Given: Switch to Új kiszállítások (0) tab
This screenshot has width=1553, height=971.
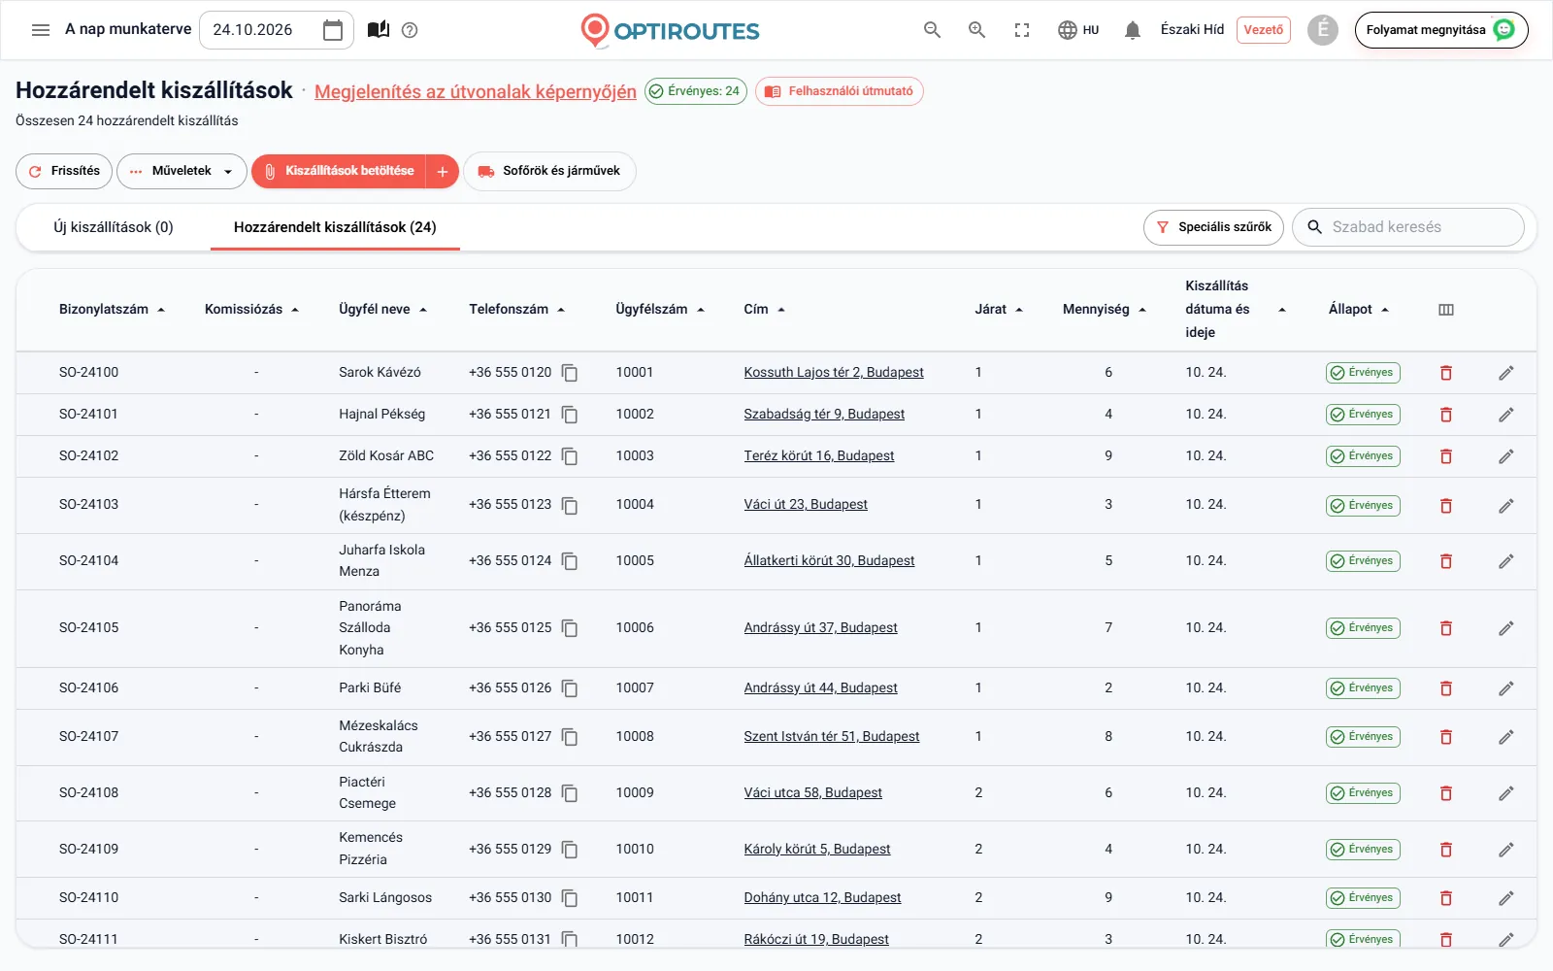Looking at the screenshot, I should (114, 227).
